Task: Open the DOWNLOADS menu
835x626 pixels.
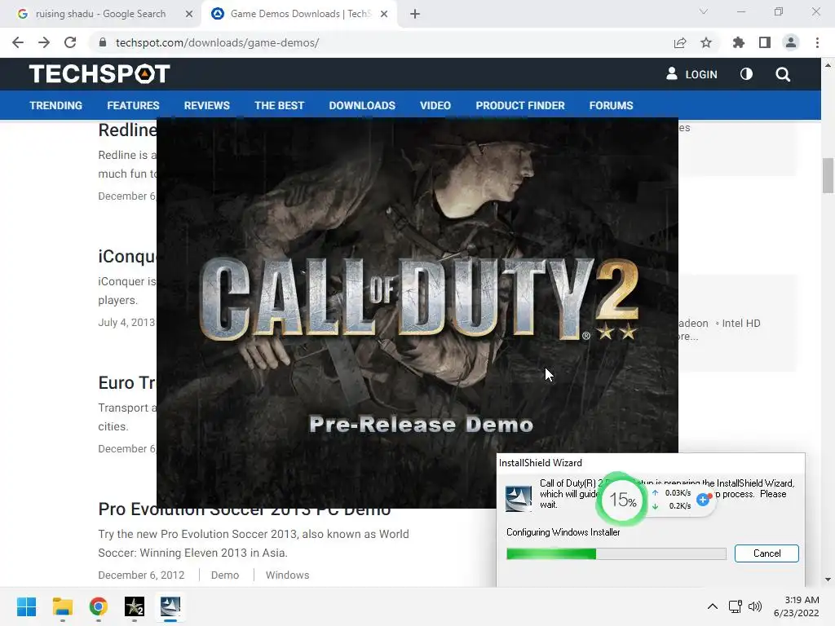Action: [362, 105]
